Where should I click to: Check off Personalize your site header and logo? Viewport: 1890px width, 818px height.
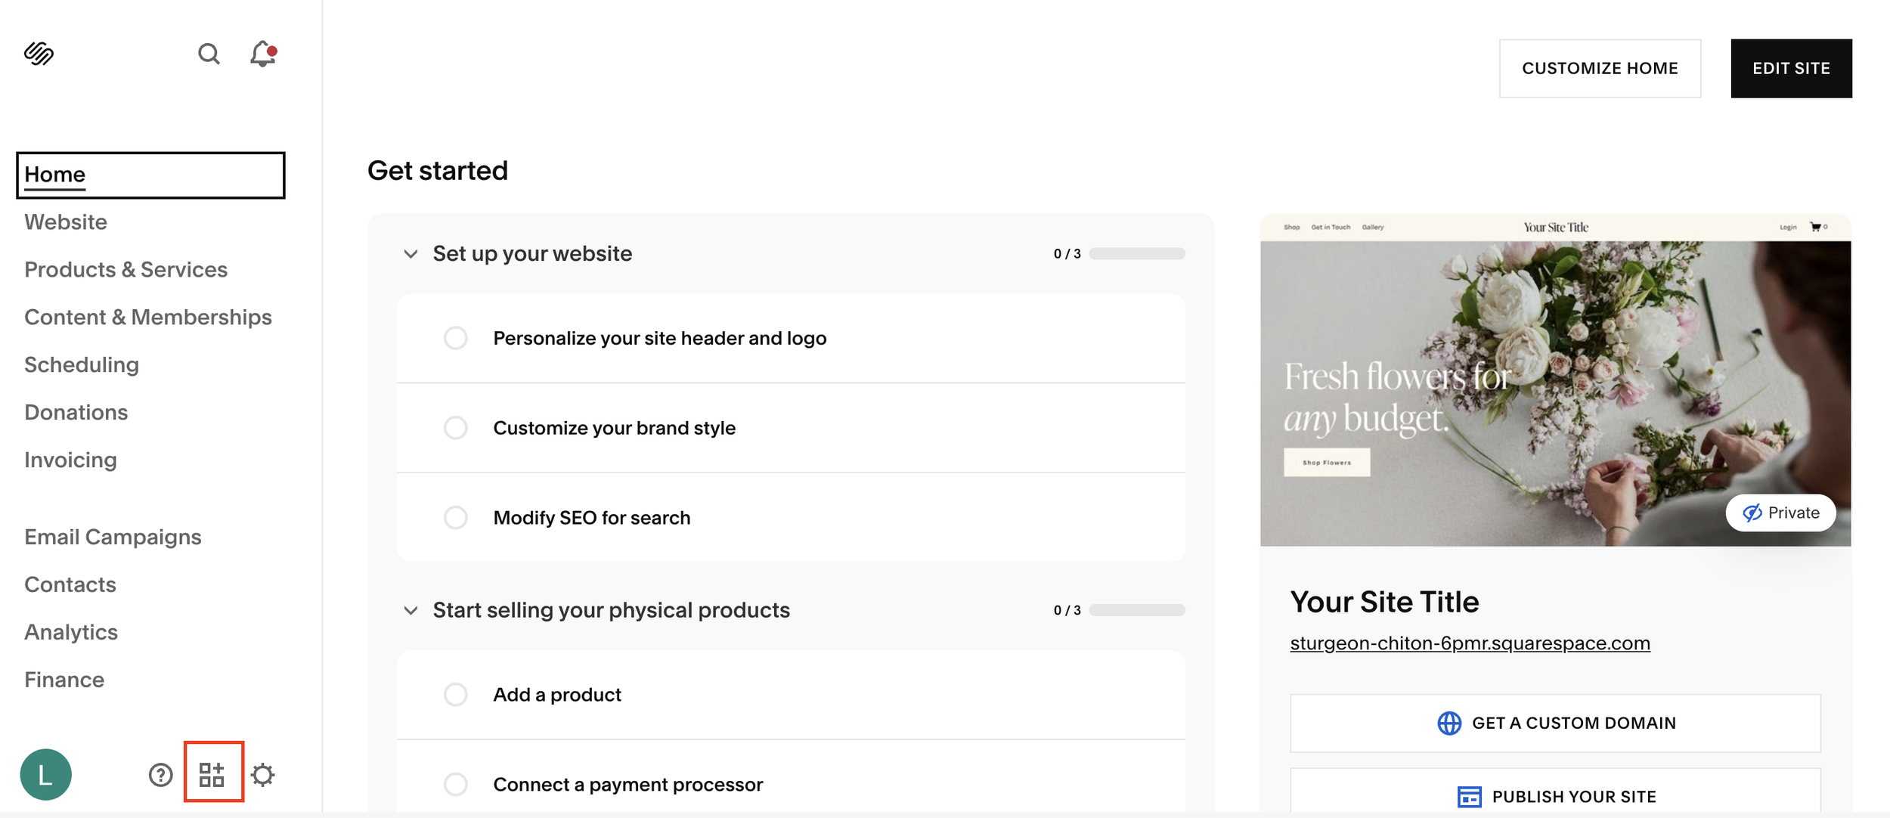pyautogui.click(x=456, y=338)
